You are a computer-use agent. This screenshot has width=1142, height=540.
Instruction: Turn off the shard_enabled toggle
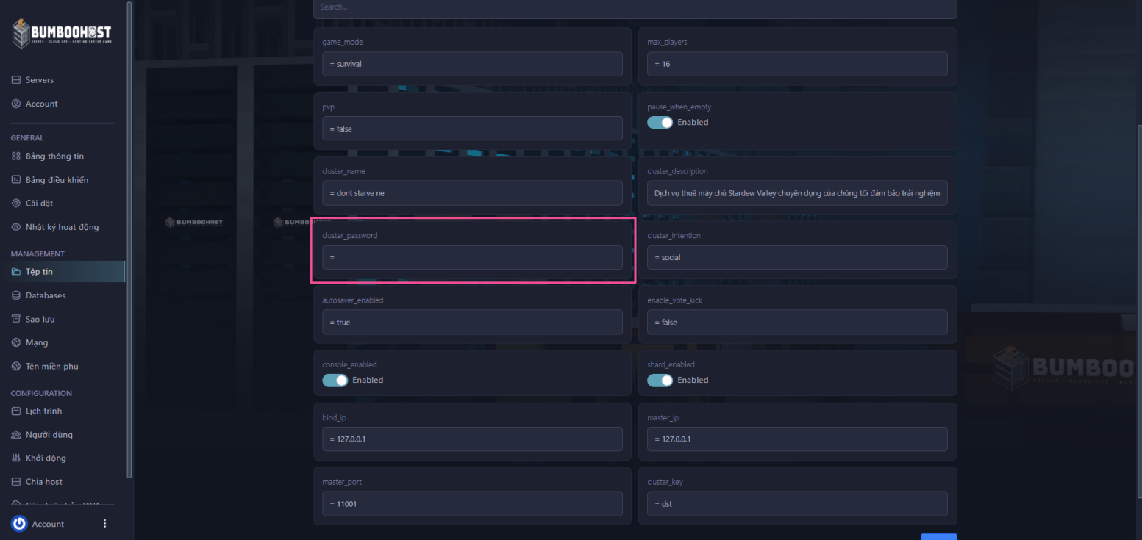point(660,381)
